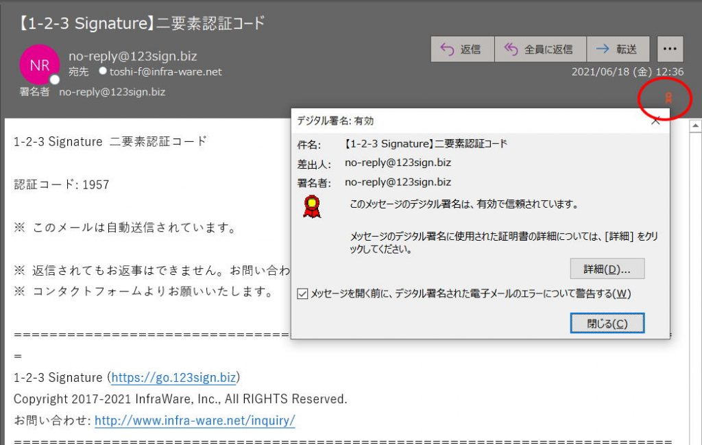This screenshot has height=445, width=702.
Task: Click the email subject title 二要素認証コード
Action: point(143,23)
